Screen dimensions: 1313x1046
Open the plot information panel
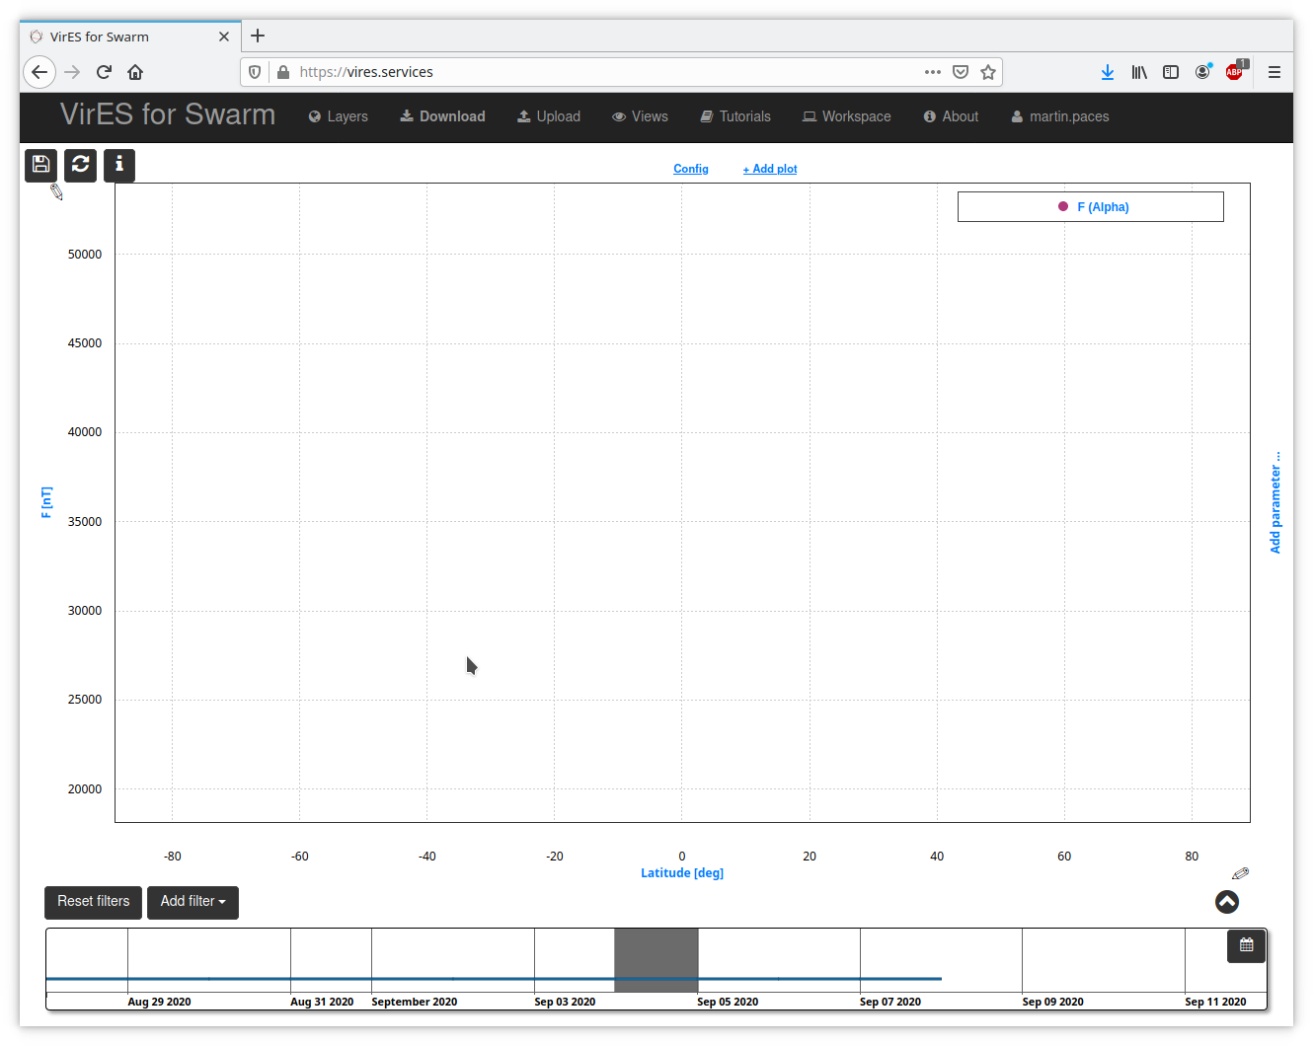(x=118, y=165)
